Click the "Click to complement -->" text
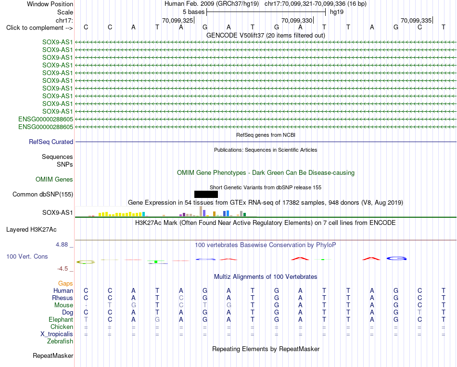Screen dimensions: 457x367 pyautogui.click(x=39, y=28)
